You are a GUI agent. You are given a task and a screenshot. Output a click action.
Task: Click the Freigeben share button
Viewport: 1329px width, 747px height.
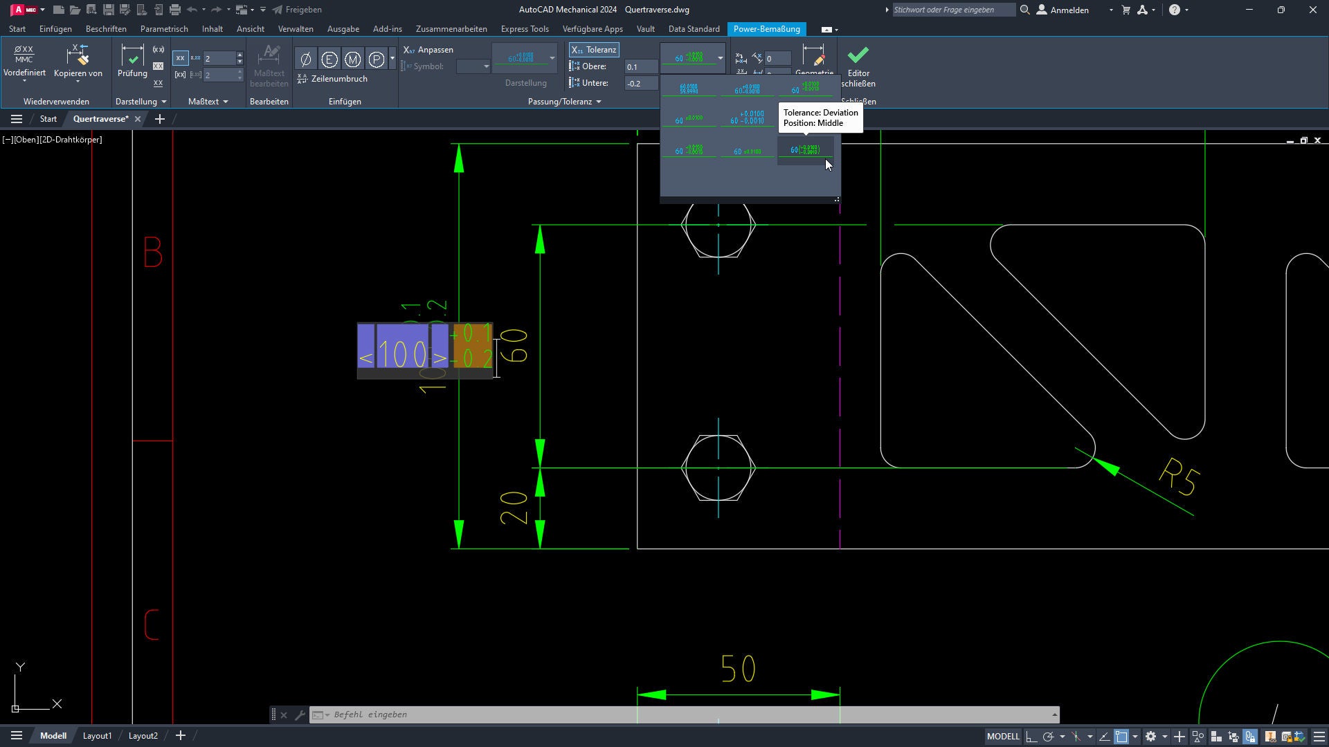297,10
